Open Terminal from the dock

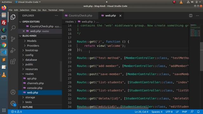4,38
